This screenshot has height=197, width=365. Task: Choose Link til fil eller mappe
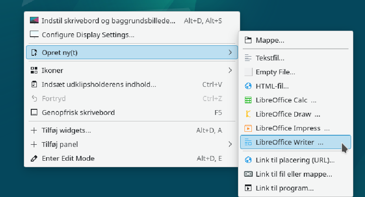296,174
